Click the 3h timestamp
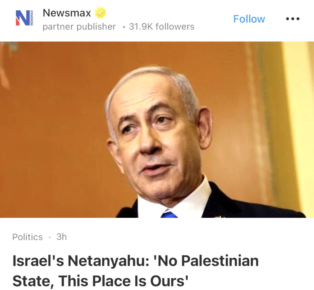This screenshot has height=290, width=314. pos(61,237)
